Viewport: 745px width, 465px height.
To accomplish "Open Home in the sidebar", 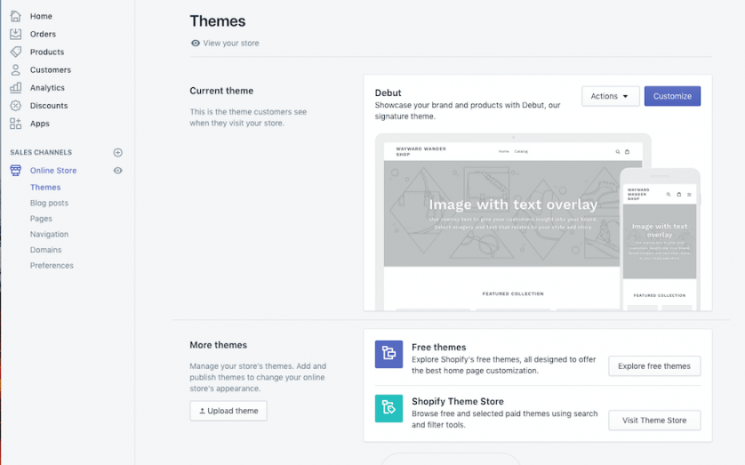I will tap(41, 16).
